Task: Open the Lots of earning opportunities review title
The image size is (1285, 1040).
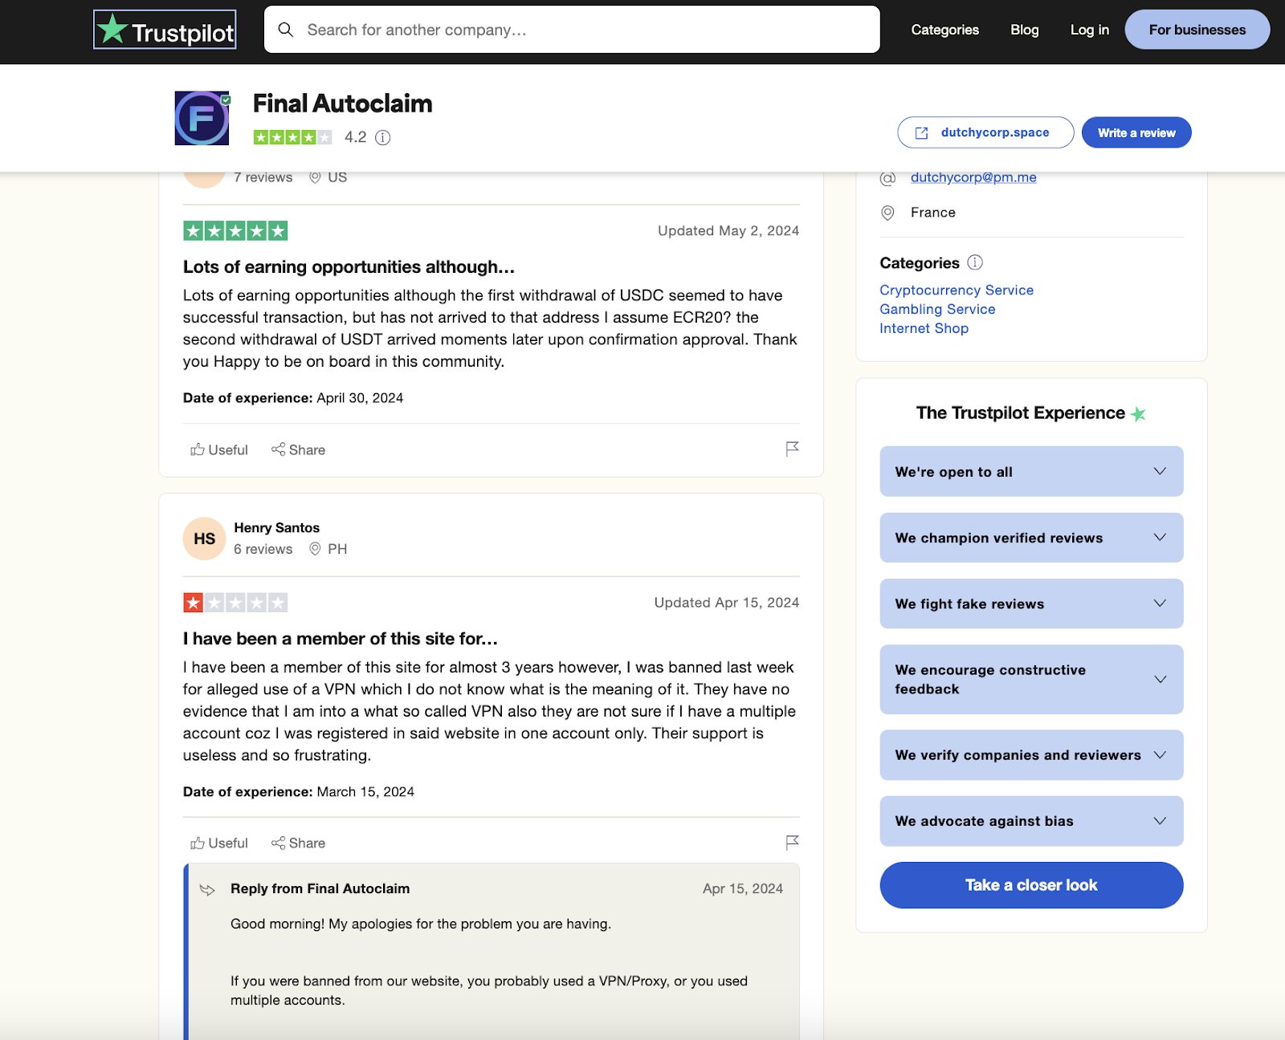Action: (349, 266)
